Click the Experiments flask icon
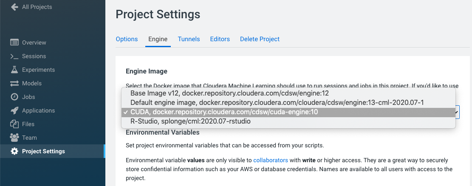Image resolution: width=472 pixels, height=186 pixels. coord(14,70)
